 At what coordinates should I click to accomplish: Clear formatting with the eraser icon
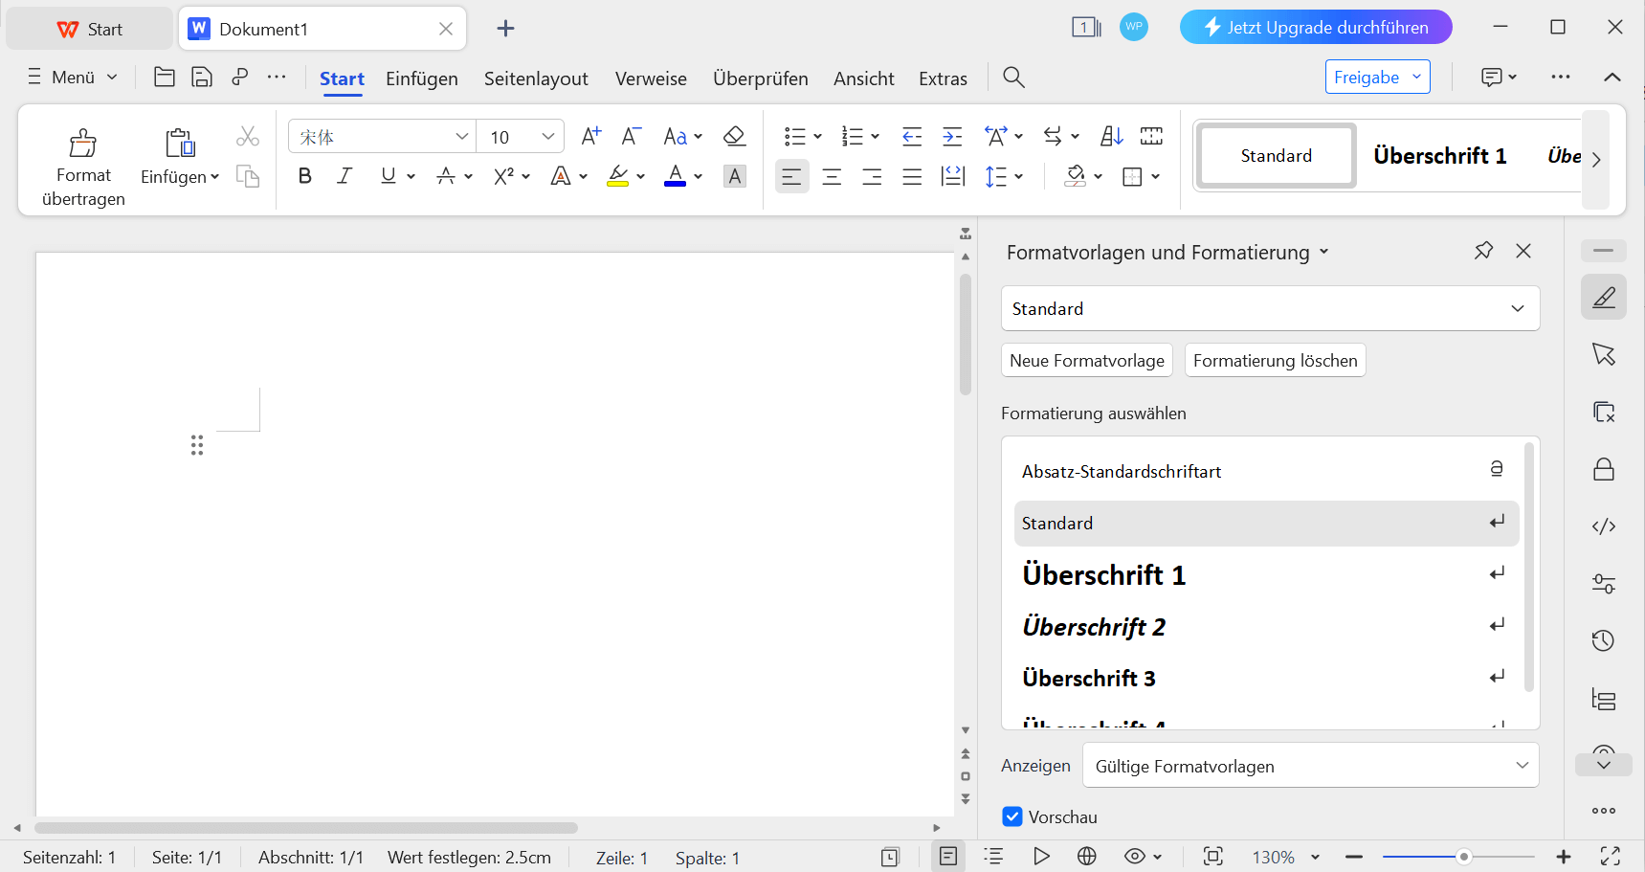coord(733,136)
